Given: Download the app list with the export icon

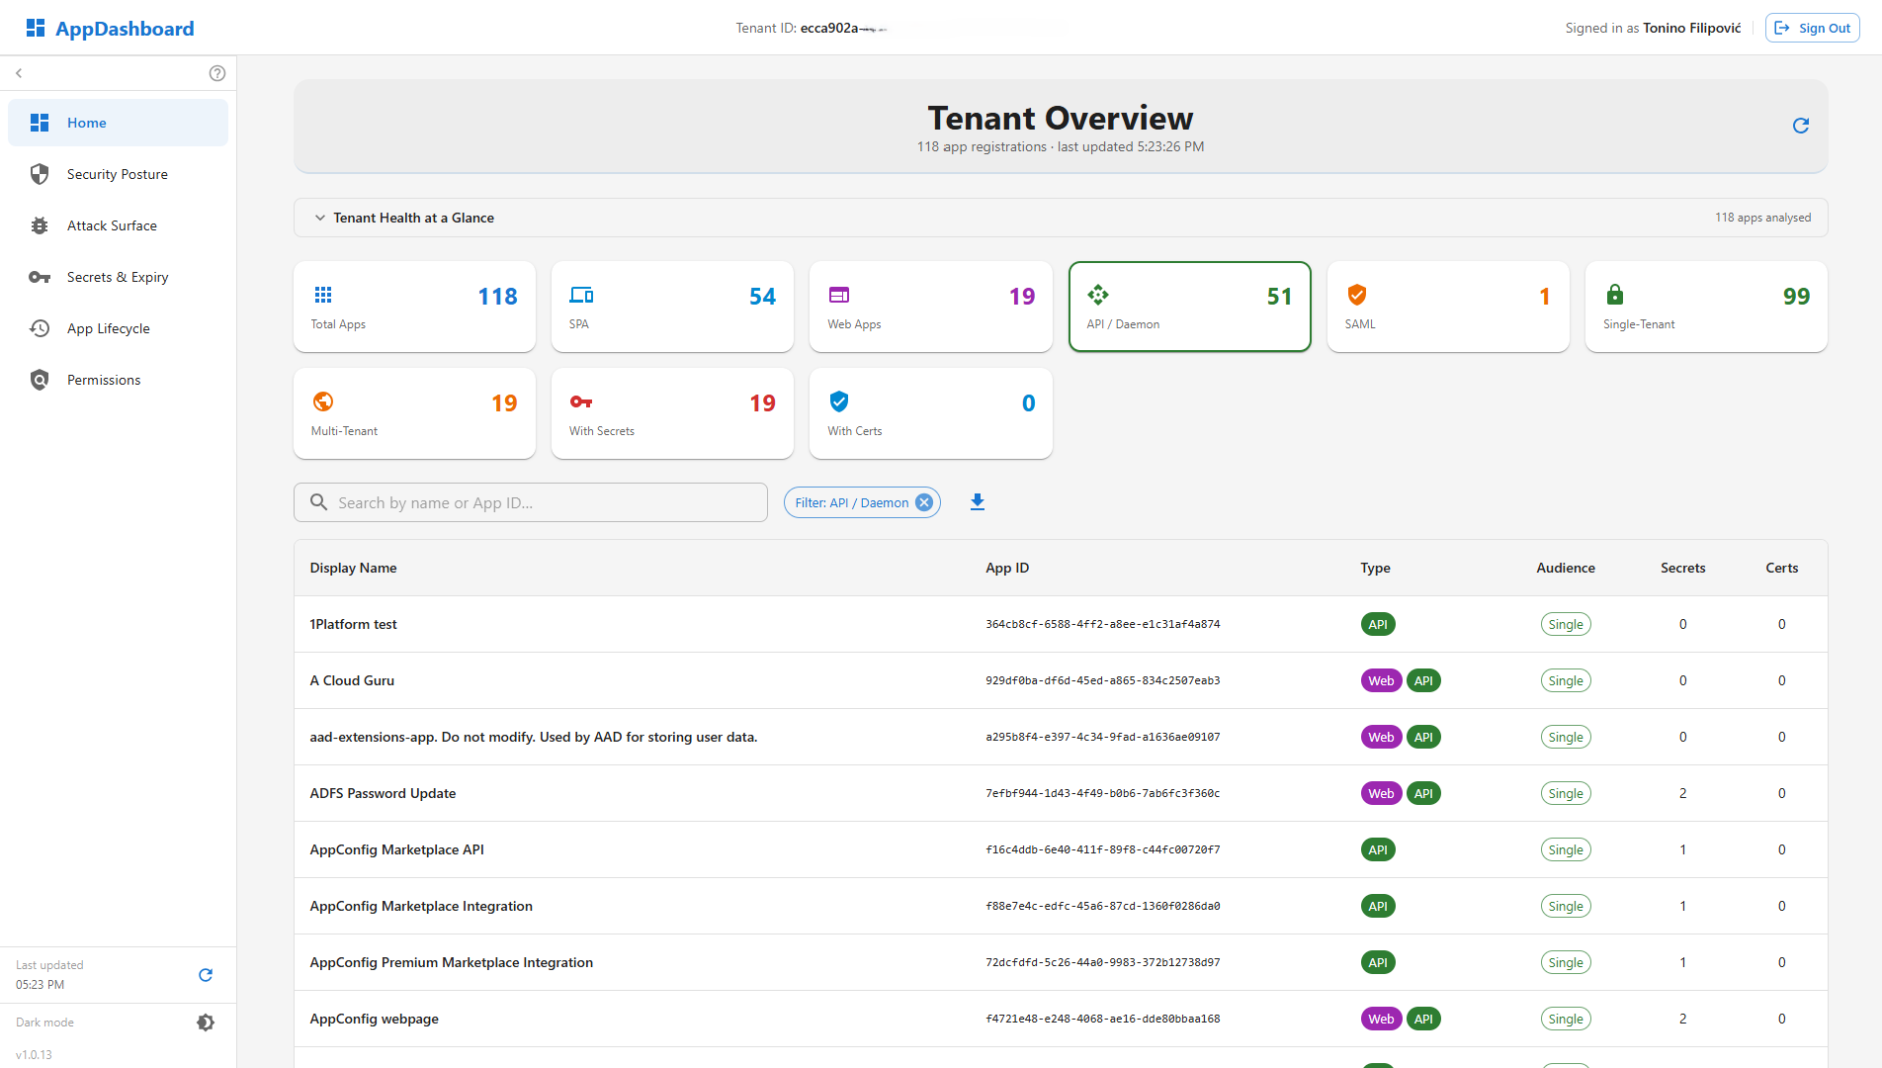Looking at the screenshot, I should click(977, 502).
